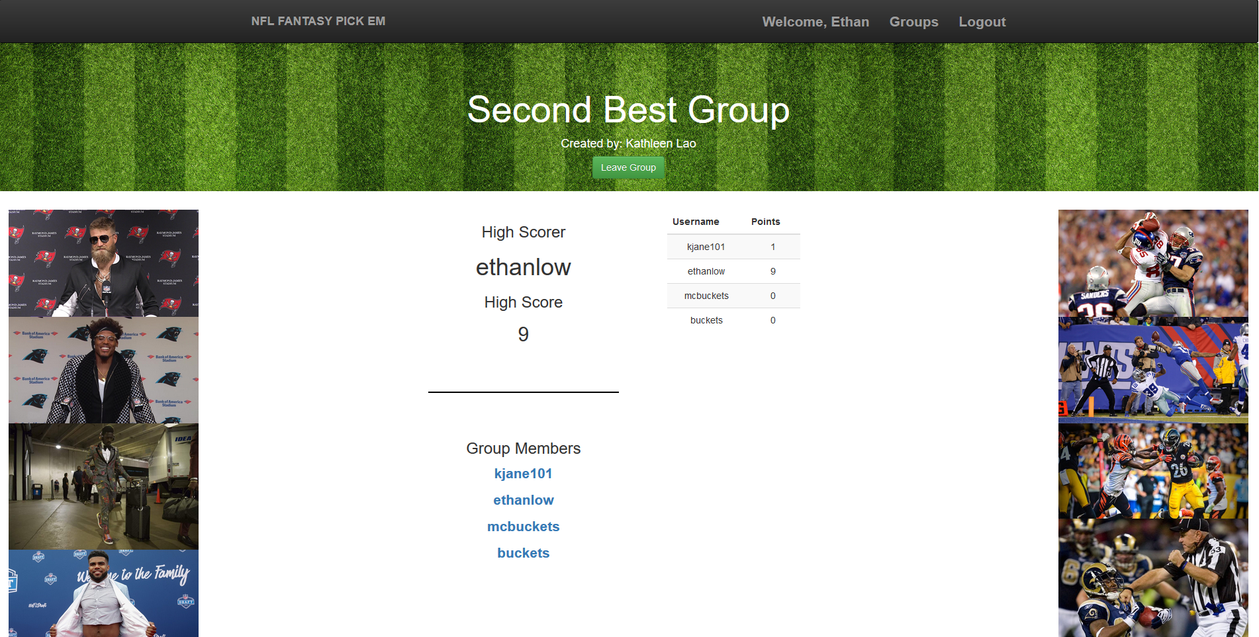
Task: Click the Second Best Group title
Action: pos(628,110)
